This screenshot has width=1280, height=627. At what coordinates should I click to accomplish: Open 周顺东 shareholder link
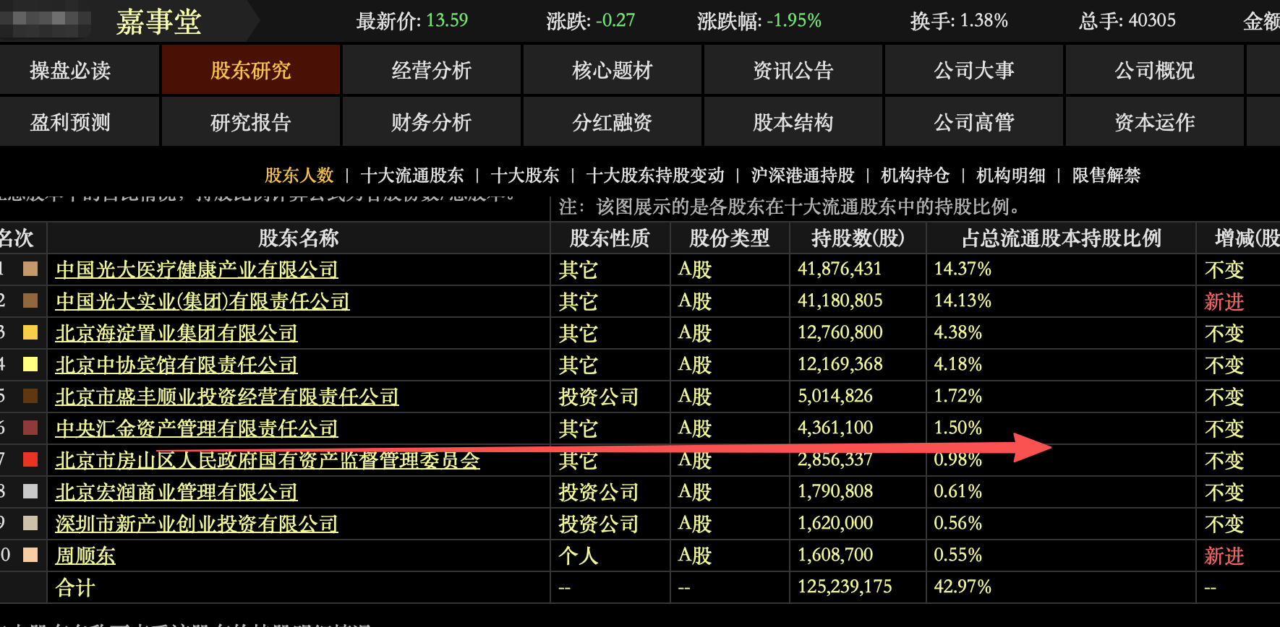click(x=85, y=555)
